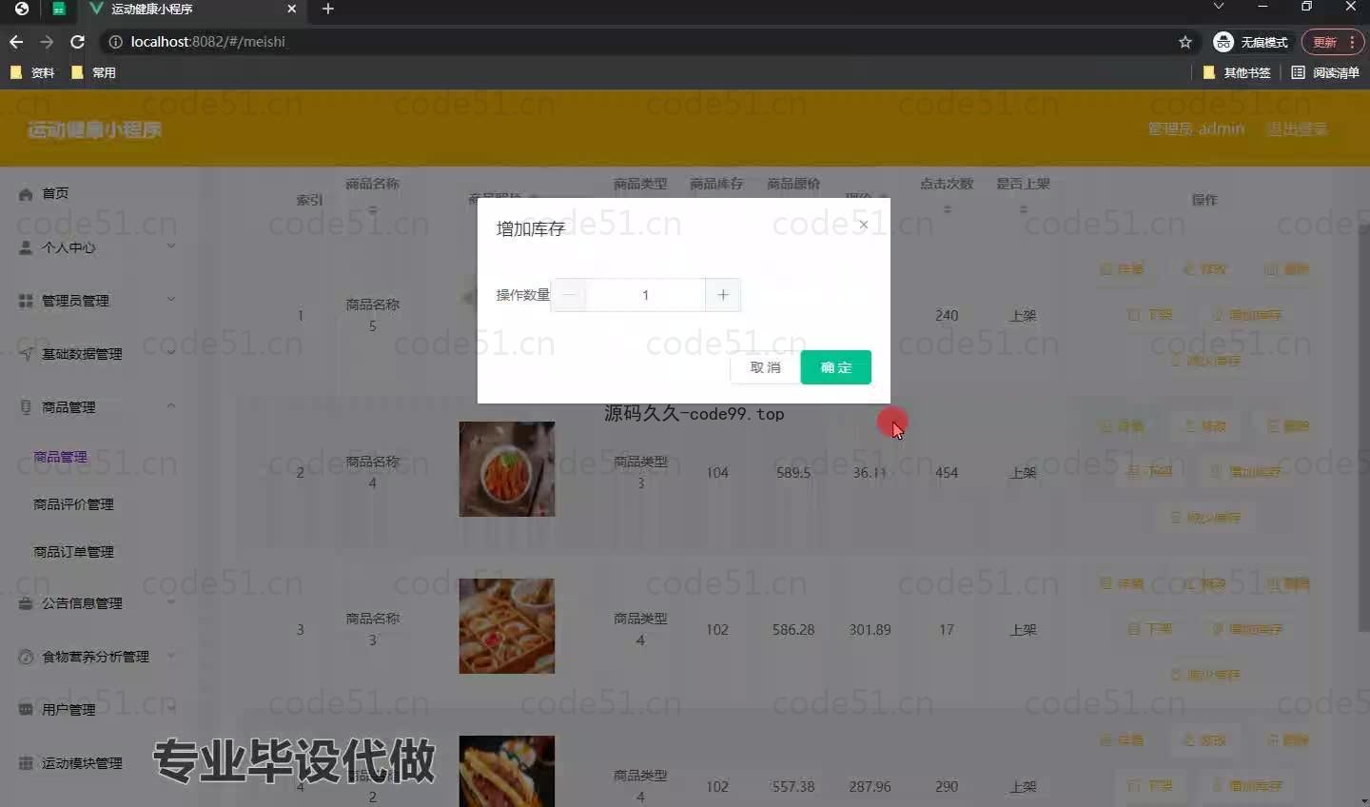The image size is (1370, 807).
Task: Cancel the dialog with 取消
Action: tap(765, 367)
